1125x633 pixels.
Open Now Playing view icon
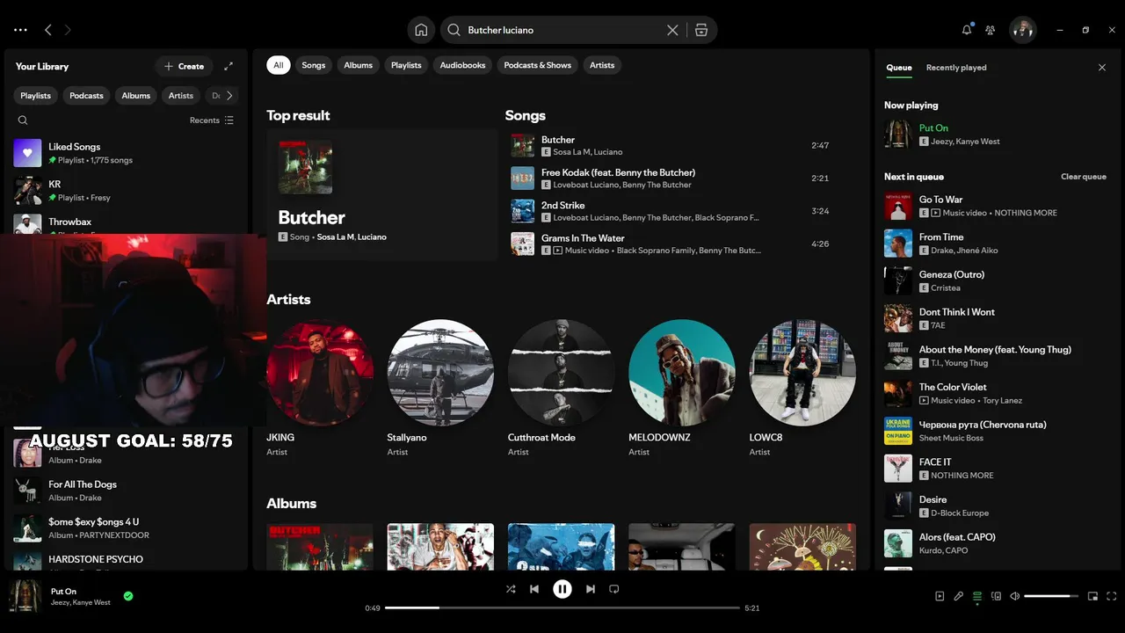940,596
